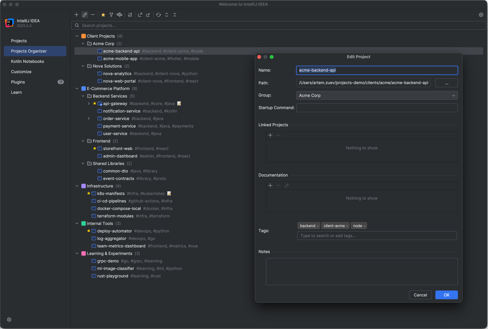The image size is (488, 329).
Task: Click the note icon beside api-gateway
Action: pyautogui.click(x=179, y=103)
